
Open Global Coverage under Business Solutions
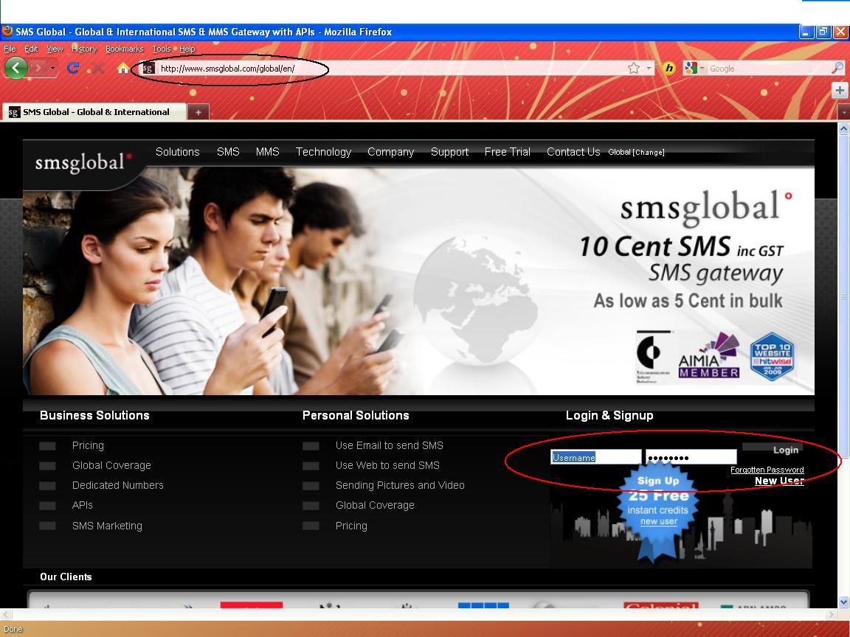pos(111,465)
